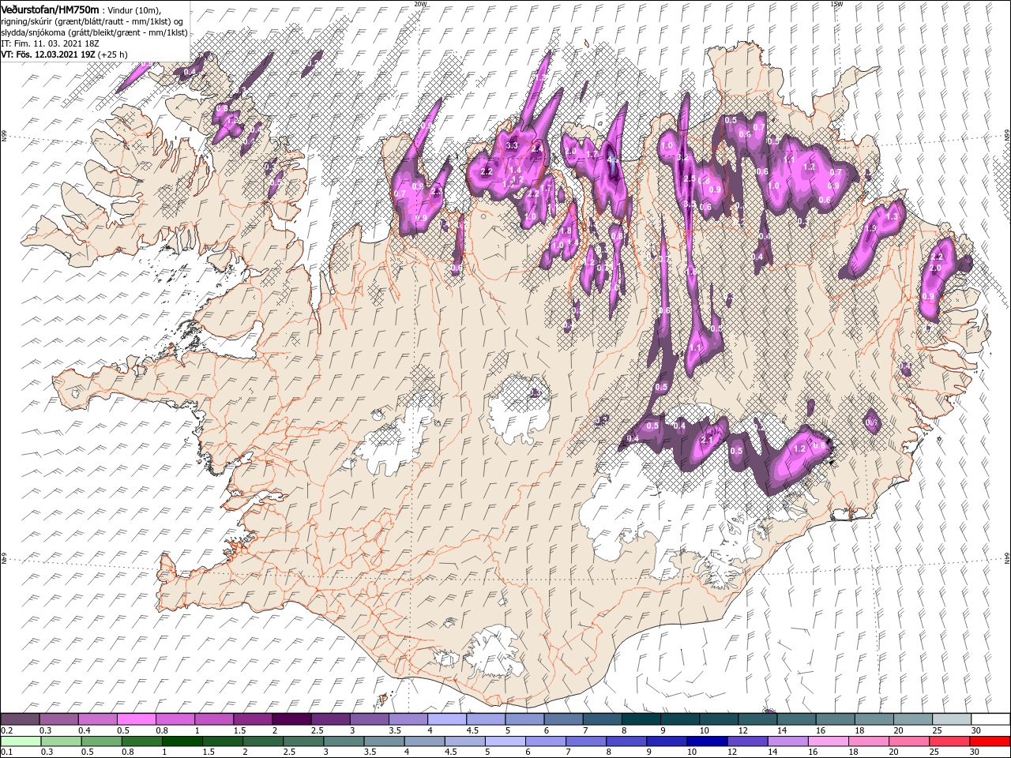
Task: Pick the bottom-row swatch labeled 3
Action: tap(344, 741)
